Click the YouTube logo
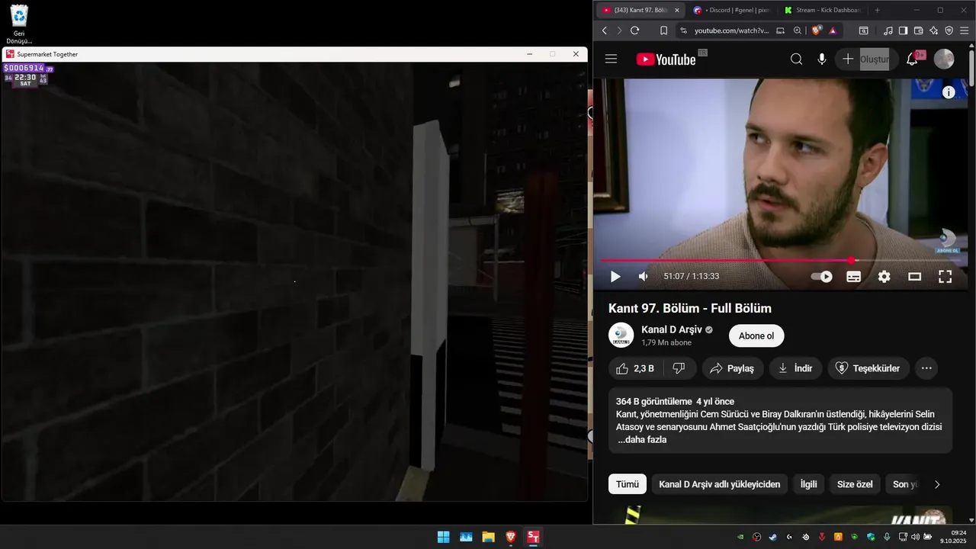This screenshot has width=976, height=549. [666, 59]
